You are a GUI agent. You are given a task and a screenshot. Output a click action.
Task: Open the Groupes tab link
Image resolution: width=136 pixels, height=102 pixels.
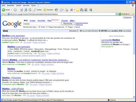(x=64, y=21)
